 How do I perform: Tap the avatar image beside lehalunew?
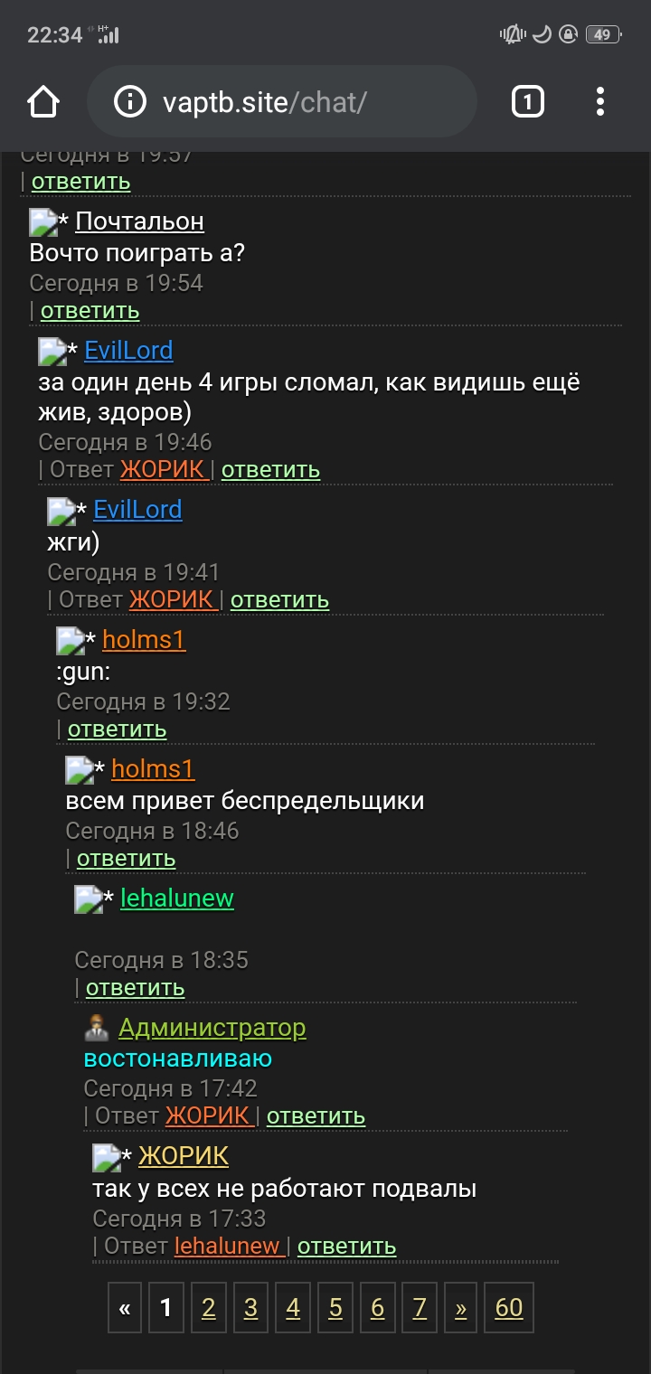point(89,899)
